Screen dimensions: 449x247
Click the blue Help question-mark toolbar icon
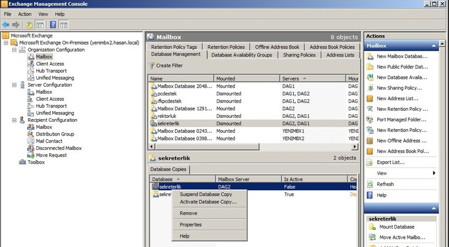(53, 25)
